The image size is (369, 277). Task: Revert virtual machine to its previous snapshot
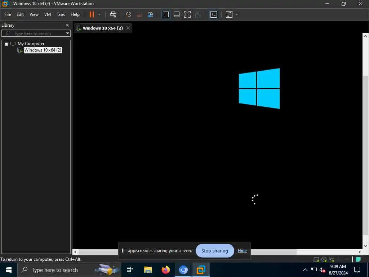139,14
